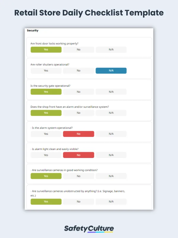This screenshot has width=178, height=238.
Task: Select No for surveillance cameras working condition
Action: pyautogui.click(x=78, y=176)
